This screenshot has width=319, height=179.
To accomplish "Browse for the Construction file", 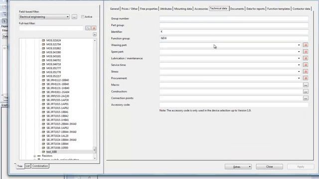I will (x=306, y=91).
